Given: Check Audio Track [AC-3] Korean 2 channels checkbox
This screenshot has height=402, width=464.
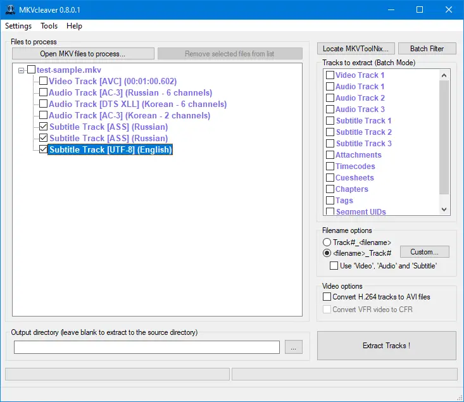Looking at the screenshot, I should click(43, 115).
